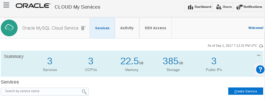Click the Services count 3 in Summary

(x=50, y=61)
